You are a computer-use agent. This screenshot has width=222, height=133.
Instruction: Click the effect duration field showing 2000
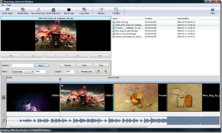tap(40, 72)
